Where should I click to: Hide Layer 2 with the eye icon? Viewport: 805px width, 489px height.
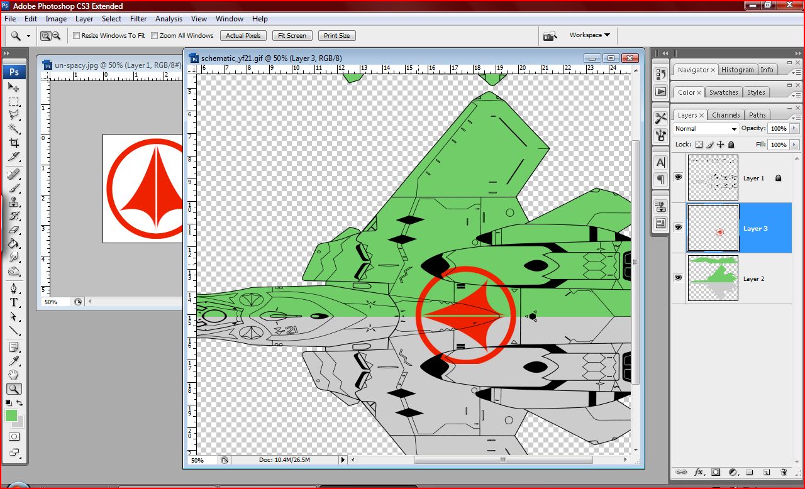678,277
